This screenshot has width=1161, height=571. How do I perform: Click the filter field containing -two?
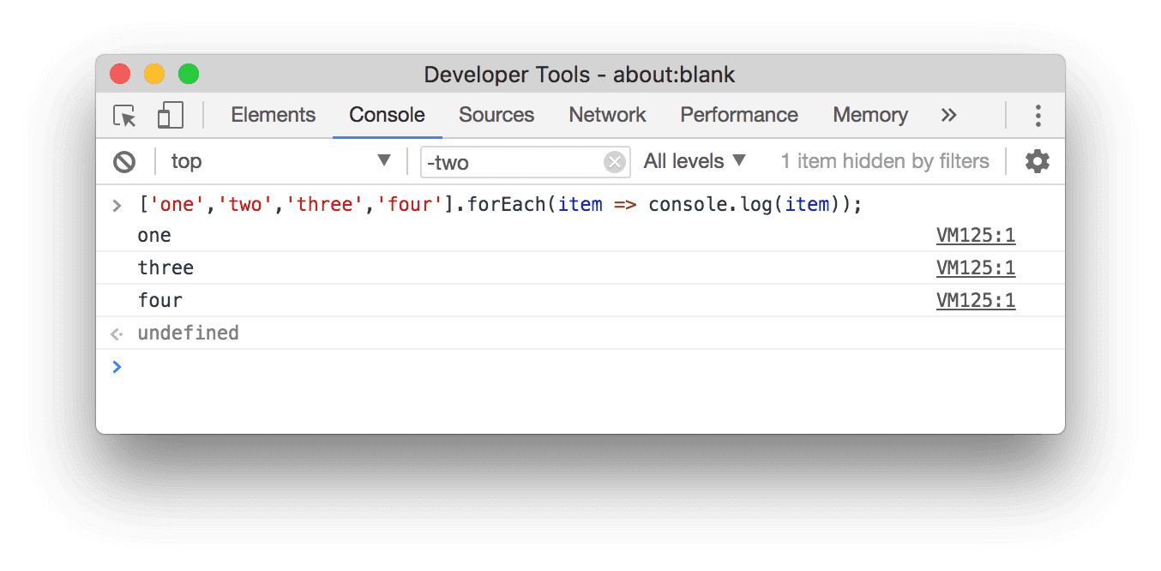(513, 162)
